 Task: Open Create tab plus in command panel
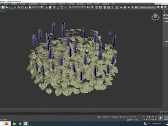tap(164, 12)
